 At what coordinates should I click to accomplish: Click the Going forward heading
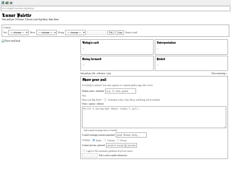[92, 59]
